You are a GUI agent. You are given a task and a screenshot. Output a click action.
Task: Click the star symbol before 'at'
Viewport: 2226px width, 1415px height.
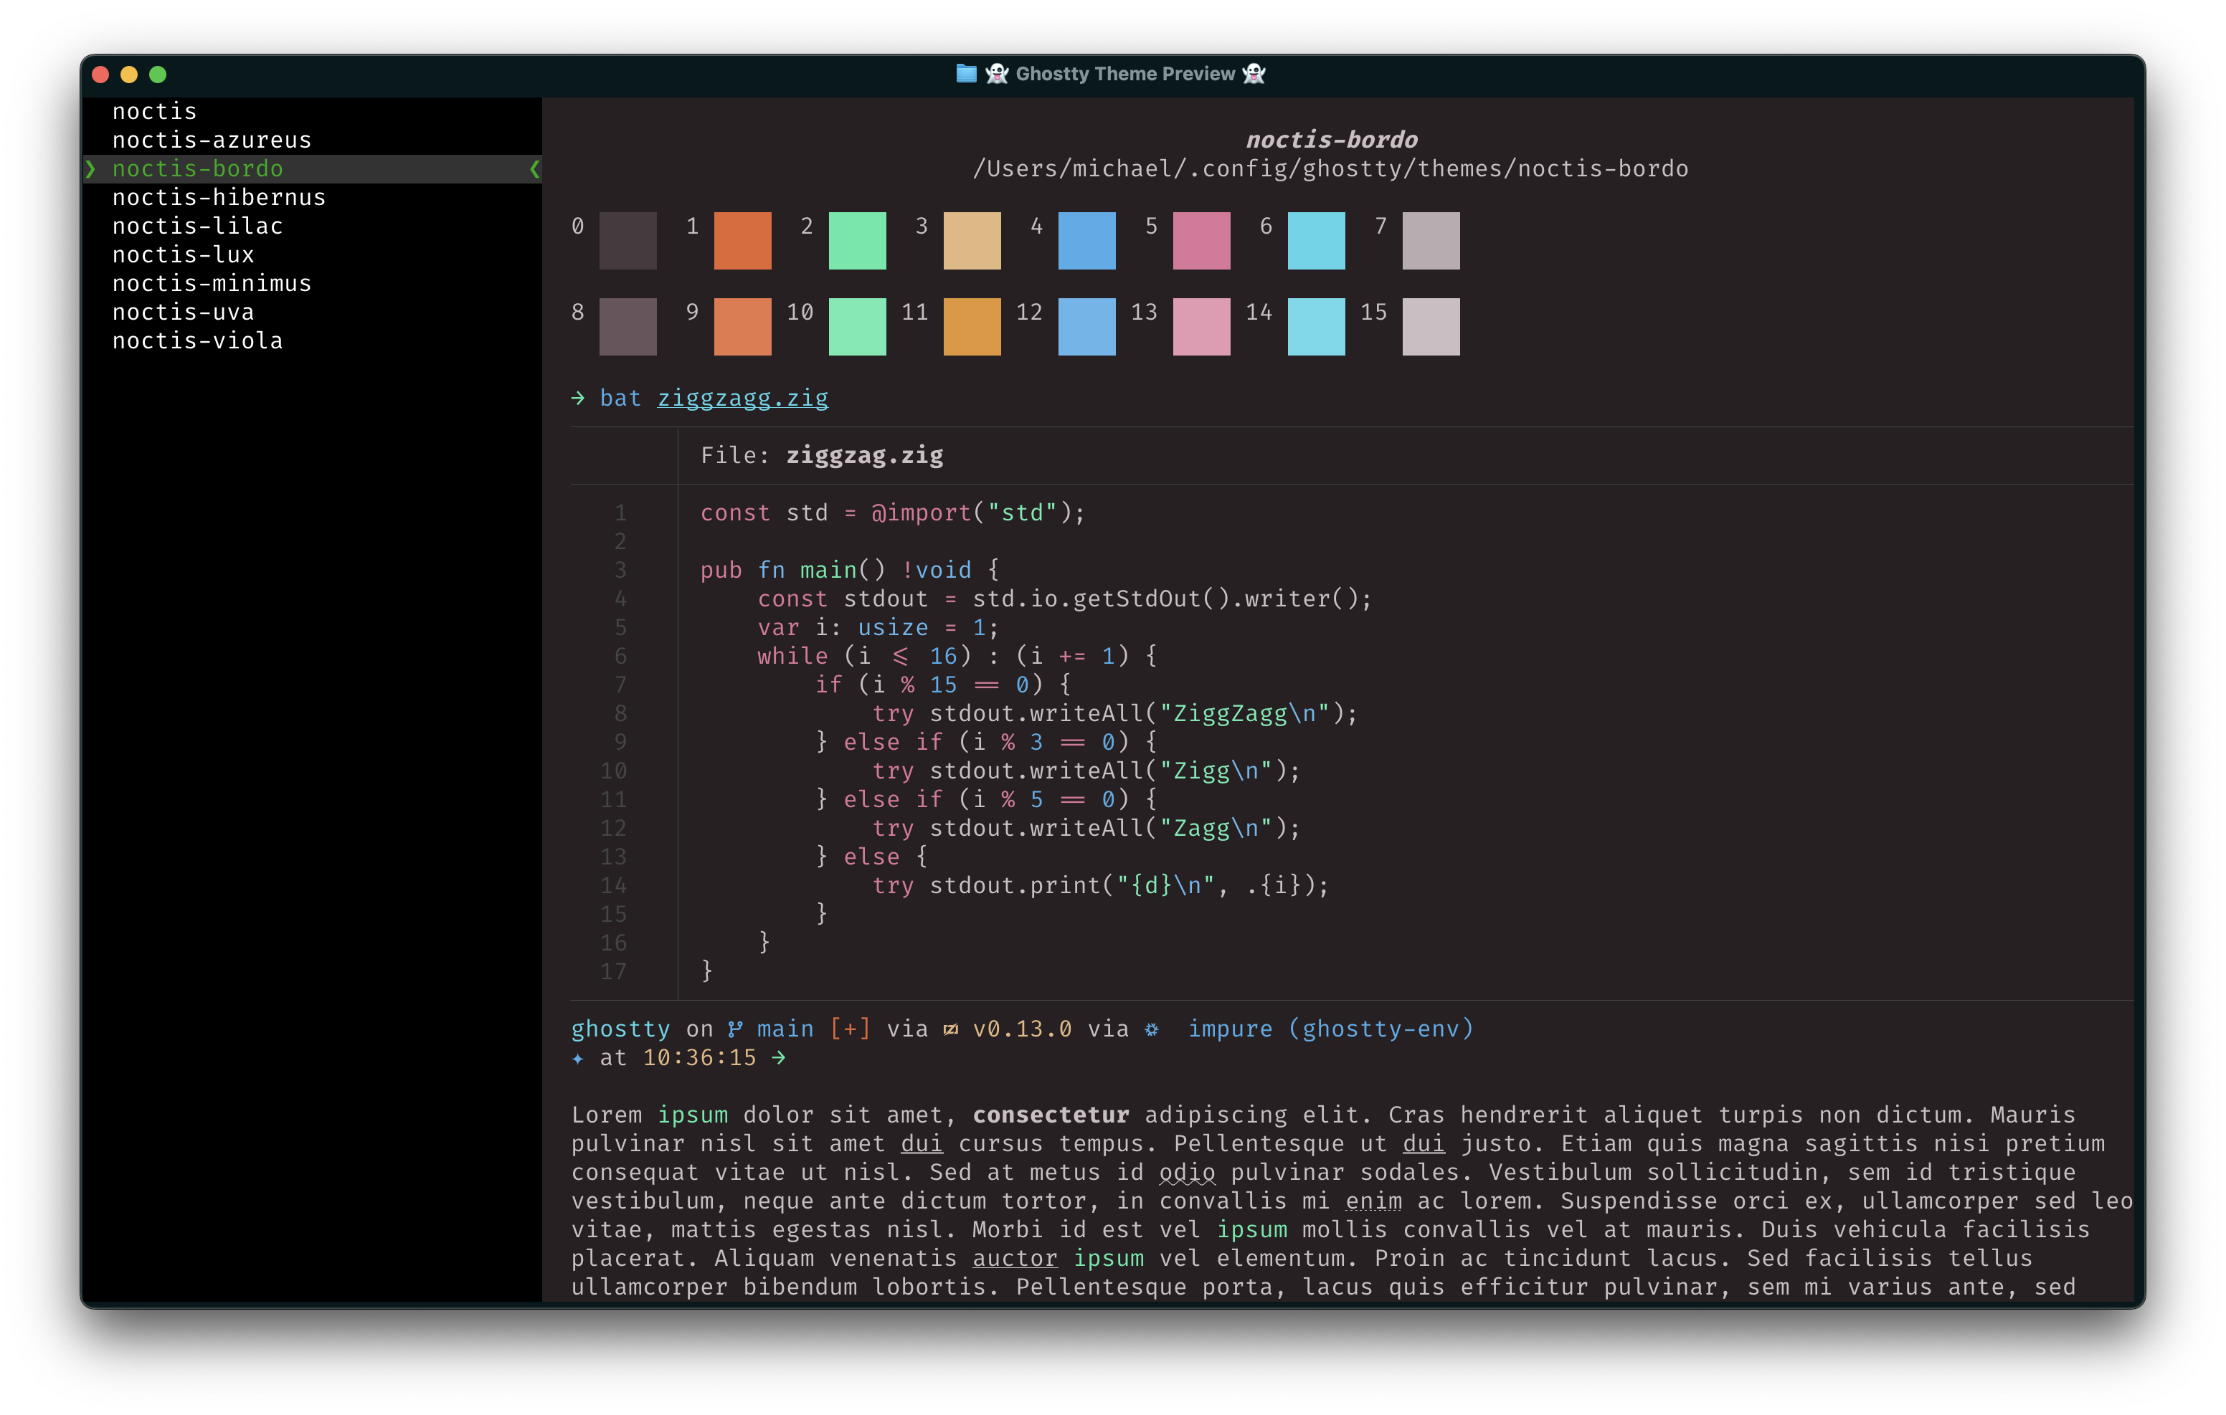[578, 1058]
